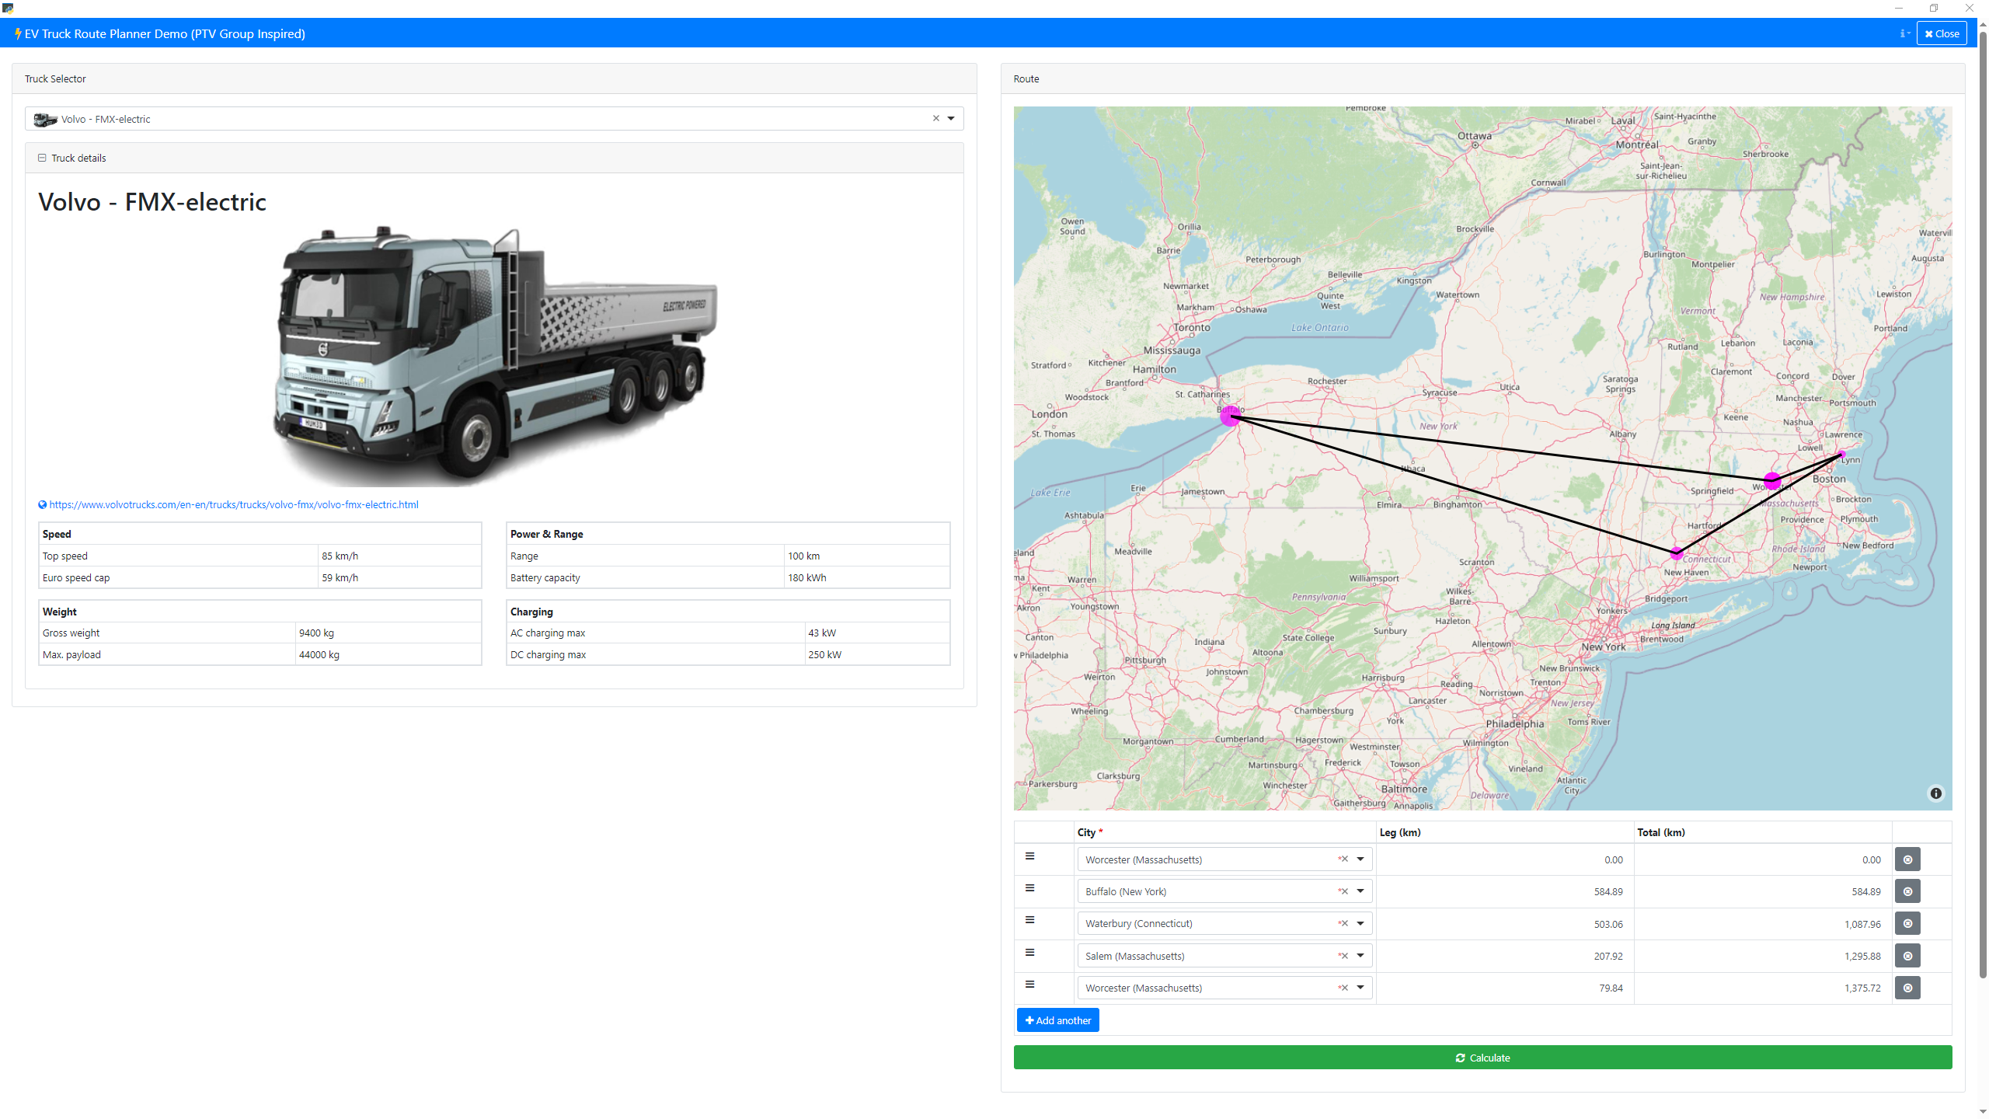
Task: Click the Close button in the header
Action: point(1941,33)
